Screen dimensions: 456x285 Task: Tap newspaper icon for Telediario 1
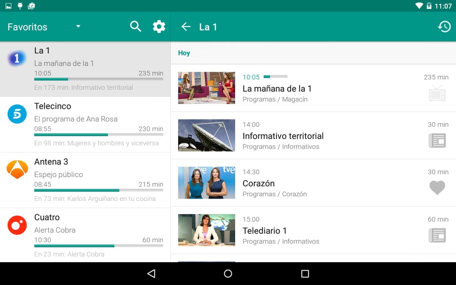coord(437,235)
